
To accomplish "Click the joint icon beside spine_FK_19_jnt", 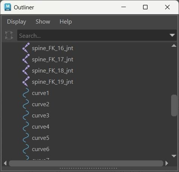I will pos(26,82).
